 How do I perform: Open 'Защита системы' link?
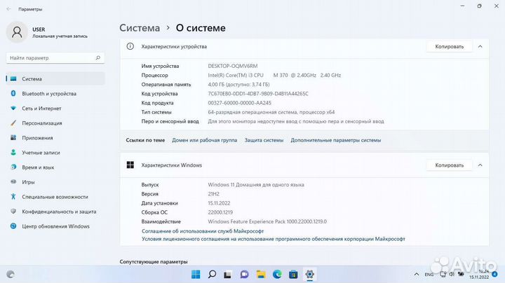click(x=264, y=140)
